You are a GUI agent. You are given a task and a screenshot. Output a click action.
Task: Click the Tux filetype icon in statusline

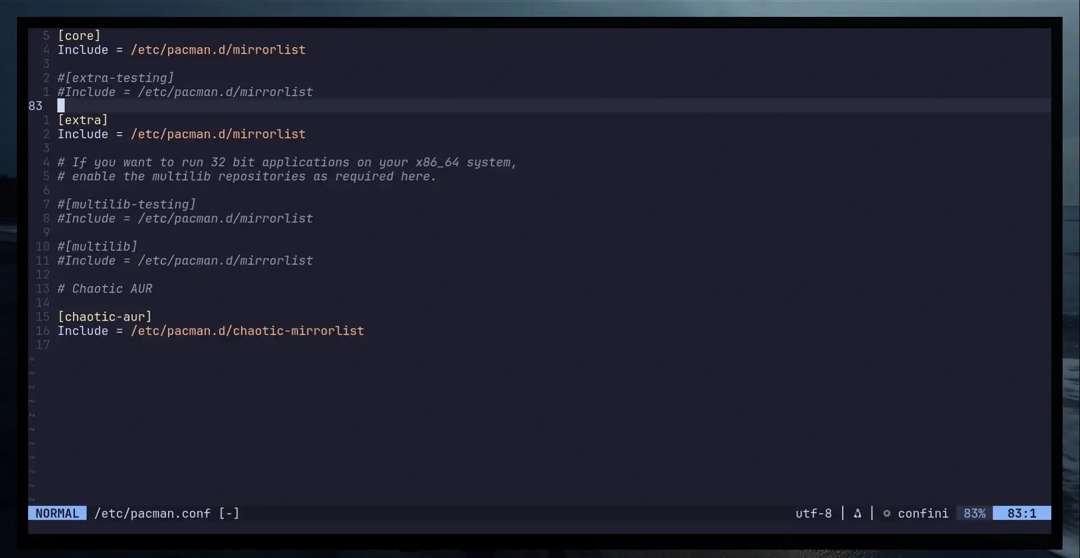point(857,513)
